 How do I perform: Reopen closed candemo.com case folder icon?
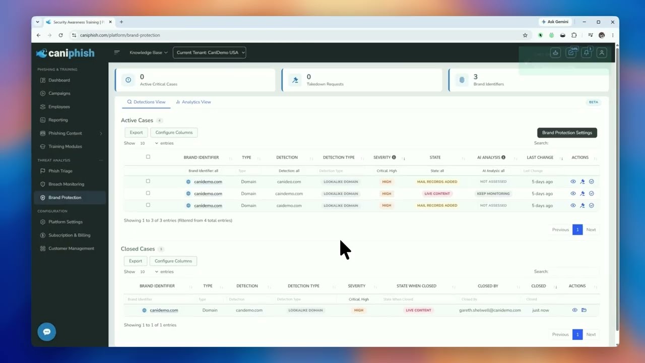pyautogui.click(x=584, y=310)
